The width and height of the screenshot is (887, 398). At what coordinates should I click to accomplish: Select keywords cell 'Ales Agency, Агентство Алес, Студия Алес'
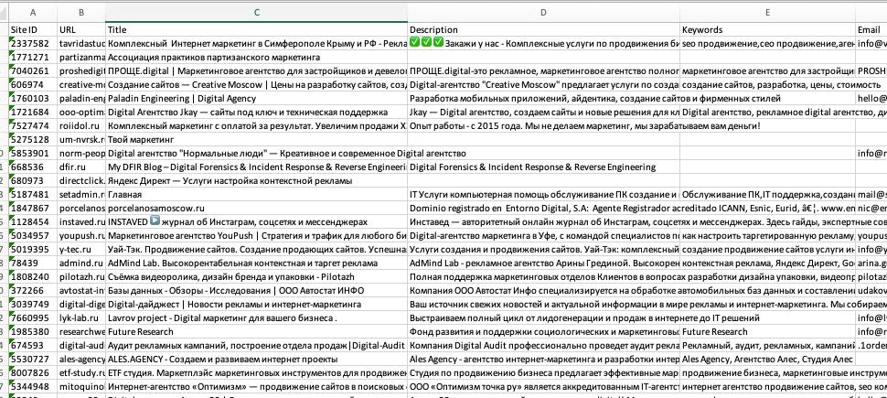click(x=767, y=359)
